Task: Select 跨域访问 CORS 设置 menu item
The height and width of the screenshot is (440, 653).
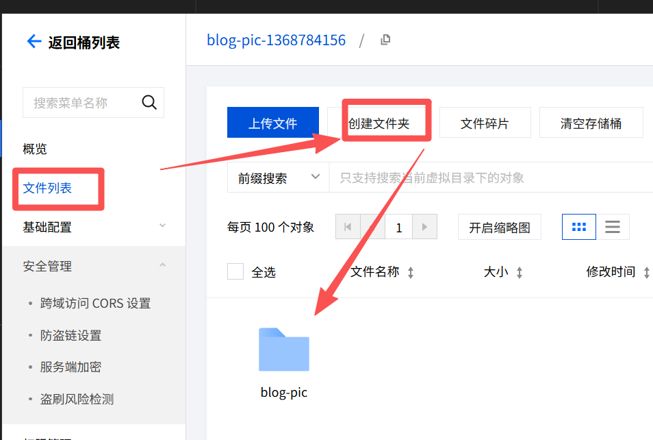Action: pyautogui.click(x=95, y=303)
